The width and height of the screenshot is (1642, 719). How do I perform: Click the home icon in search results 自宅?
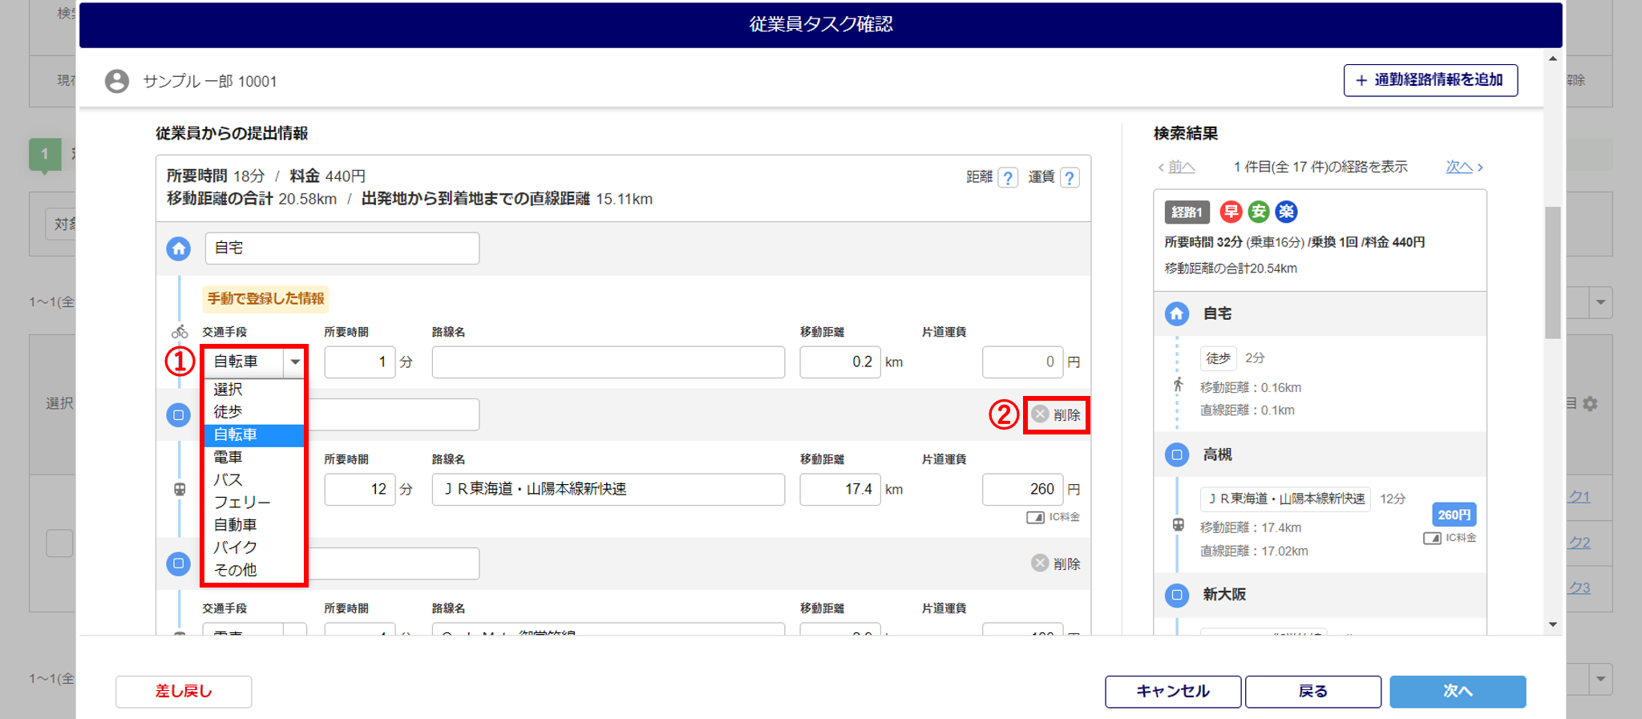coord(1177,313)
